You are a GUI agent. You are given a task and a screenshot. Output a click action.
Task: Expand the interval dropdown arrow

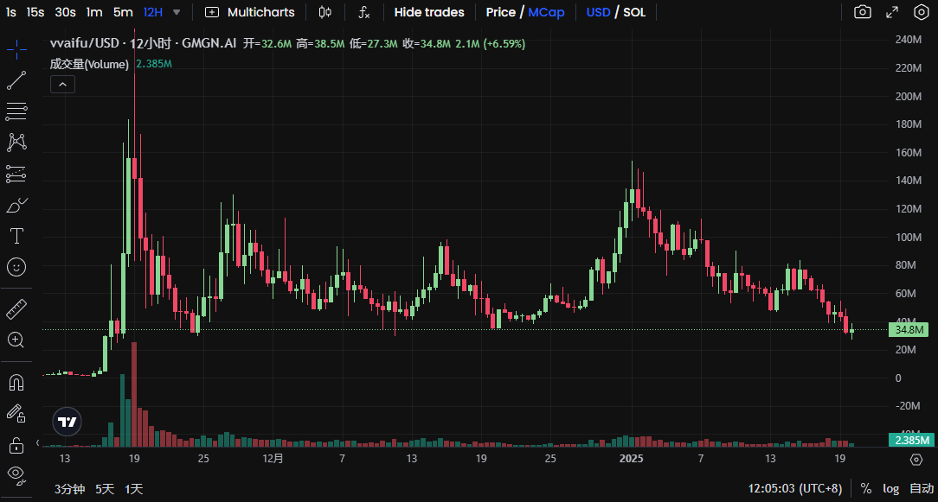[177, 12]
